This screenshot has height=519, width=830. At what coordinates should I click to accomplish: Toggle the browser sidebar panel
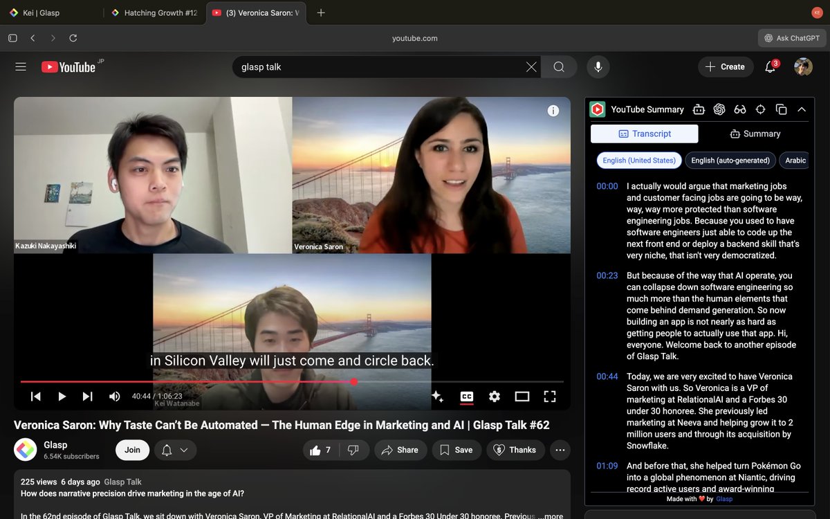click(12, 38)
